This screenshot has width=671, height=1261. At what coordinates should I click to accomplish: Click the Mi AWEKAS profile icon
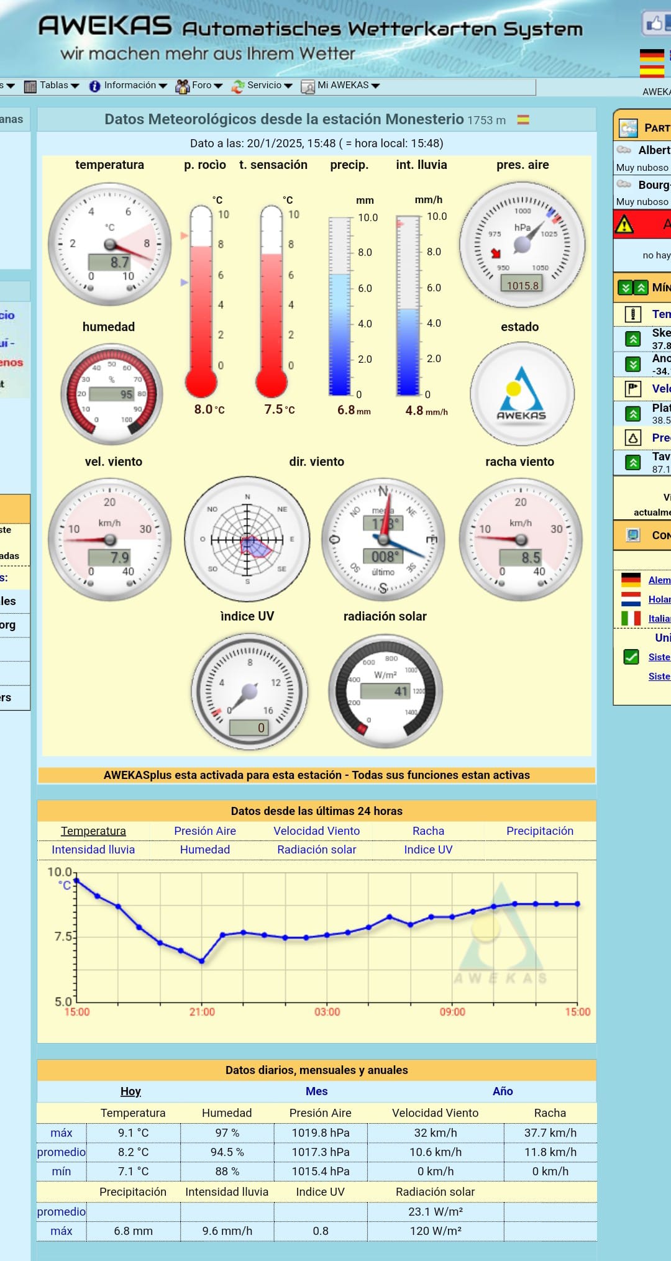click(308, 87)
